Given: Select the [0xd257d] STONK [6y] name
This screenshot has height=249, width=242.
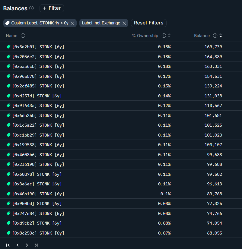Looking at the screenshot, I should (x=37, y=96).
